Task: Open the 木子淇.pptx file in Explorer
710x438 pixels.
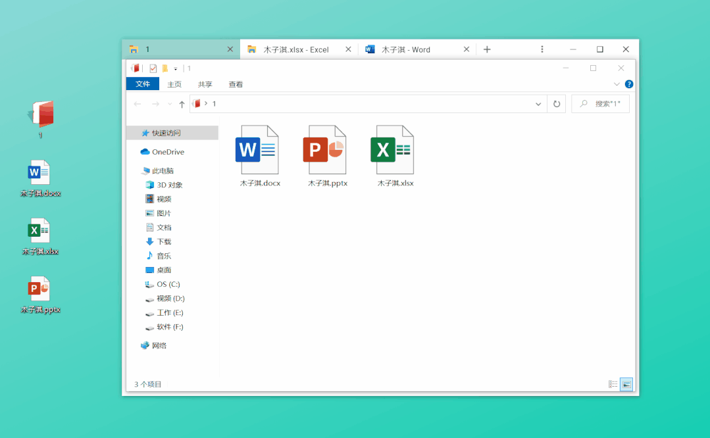Action: (x=328, y=156)
